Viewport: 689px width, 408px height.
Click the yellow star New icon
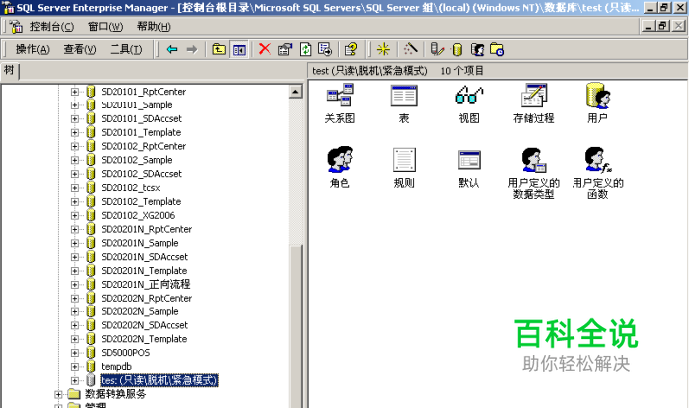(383, 49)
